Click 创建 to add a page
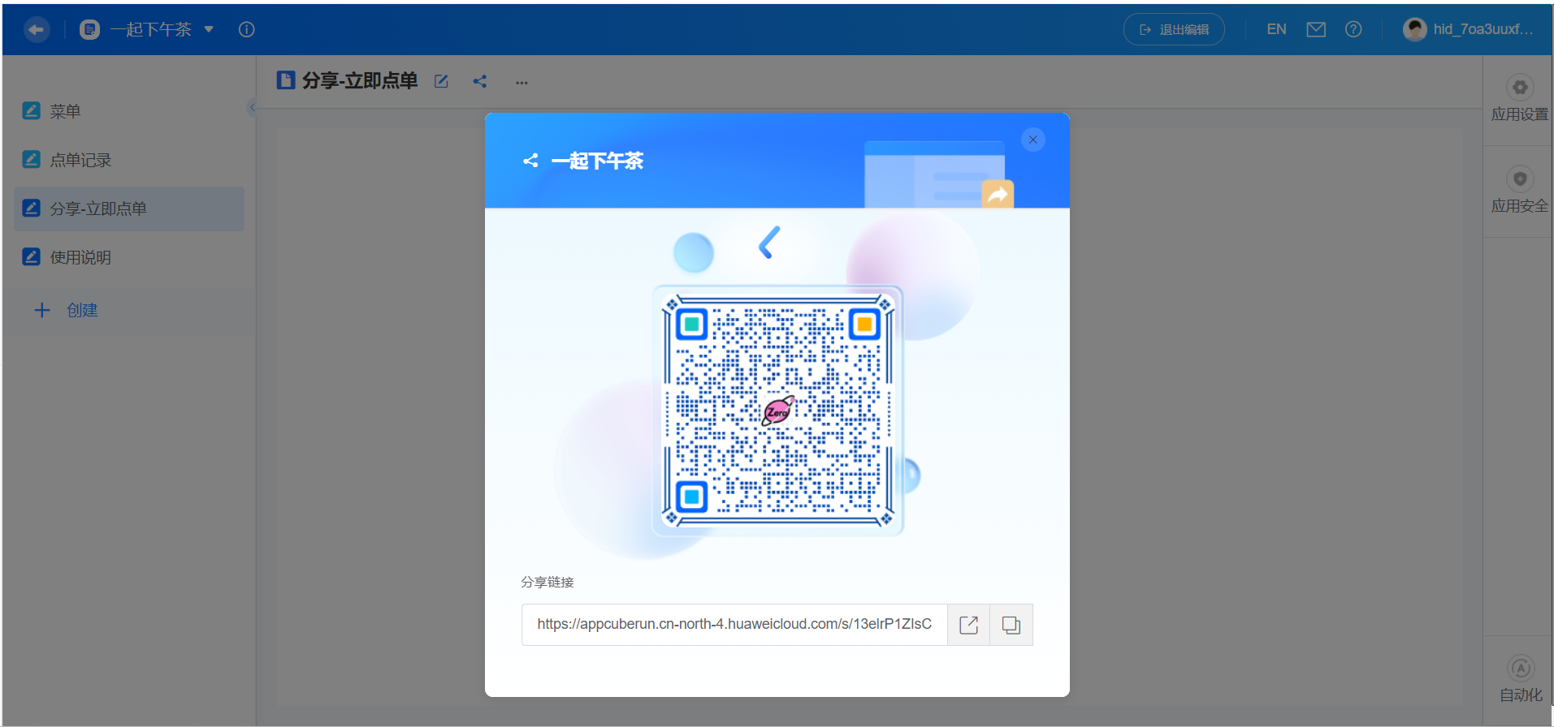This screenshot has height=727, width=1554. point(66,310)
